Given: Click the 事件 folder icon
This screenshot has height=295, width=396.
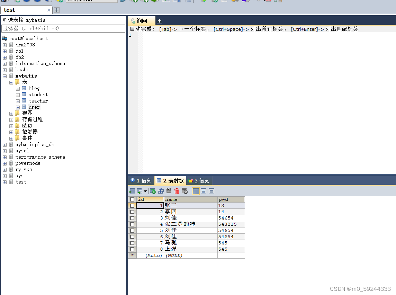Looking at the screenshot, I should pyautogui.click(x=17, y=138).
